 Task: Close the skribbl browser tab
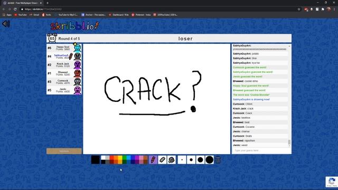click(x=41, y=3)
